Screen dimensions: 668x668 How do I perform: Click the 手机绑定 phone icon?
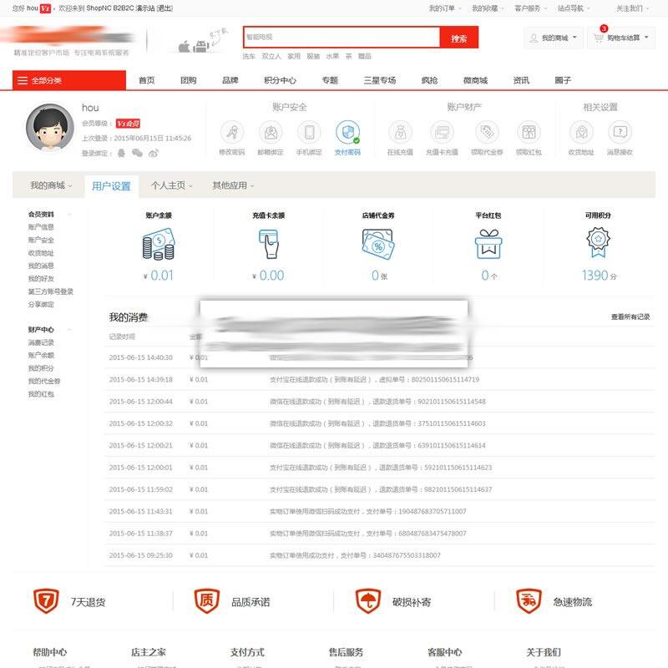[309, 133]
